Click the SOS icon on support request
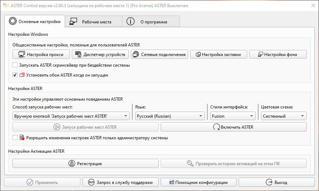Screen dimensions: 319x191 click(x=91, y=182)
